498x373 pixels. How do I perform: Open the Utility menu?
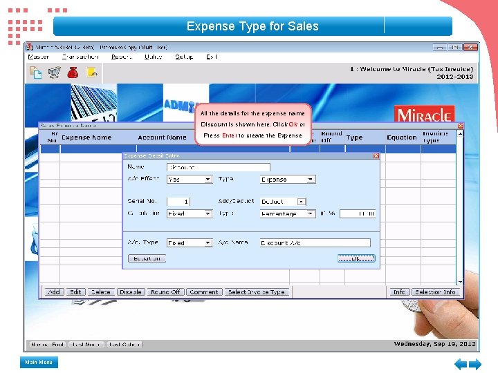pyautogui.click(x=153, y=57)
